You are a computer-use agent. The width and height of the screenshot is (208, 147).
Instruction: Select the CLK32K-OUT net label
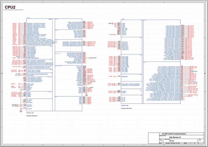coord(15,94)
